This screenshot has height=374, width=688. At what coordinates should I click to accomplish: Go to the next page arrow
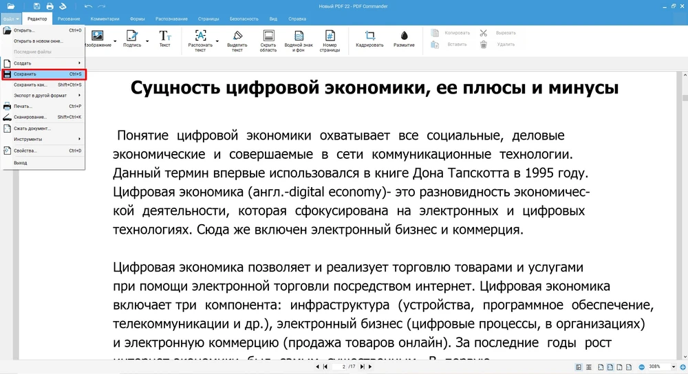[362, 366]
